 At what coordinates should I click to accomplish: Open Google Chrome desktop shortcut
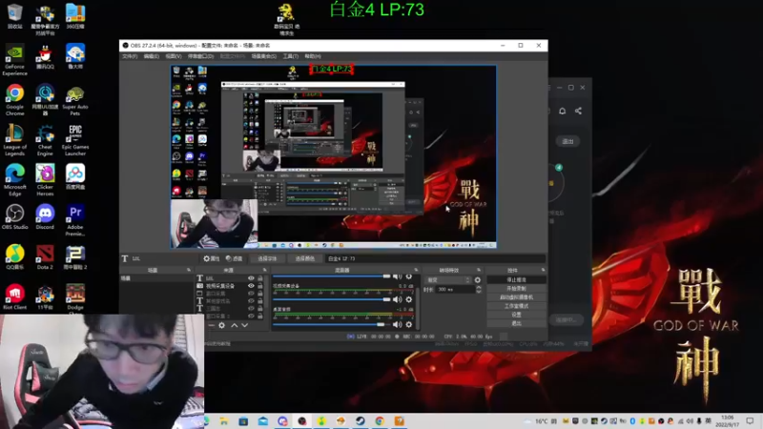point(14,100)
